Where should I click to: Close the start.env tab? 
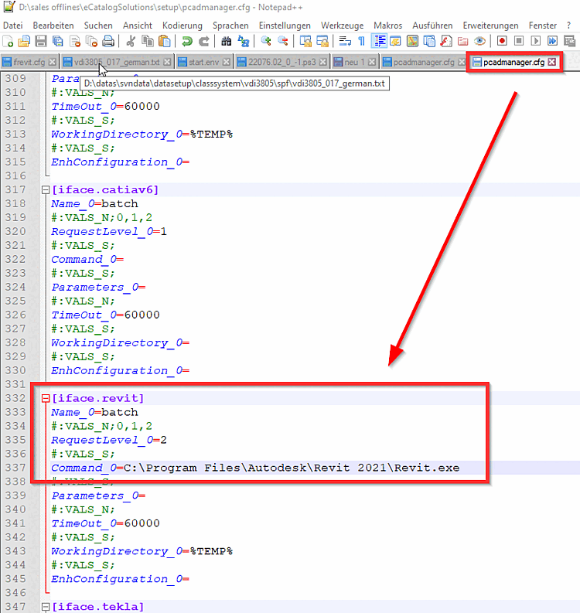pos(226,62)
